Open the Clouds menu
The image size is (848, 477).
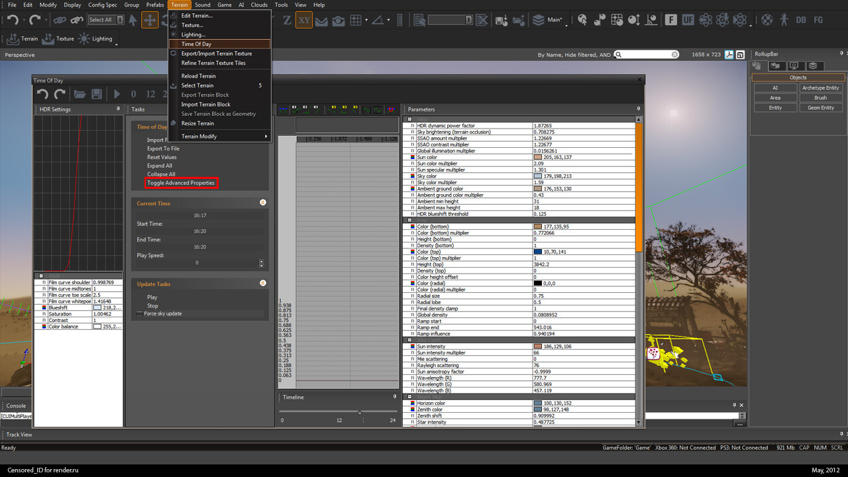pyautogui.click(x=259, y=5)
